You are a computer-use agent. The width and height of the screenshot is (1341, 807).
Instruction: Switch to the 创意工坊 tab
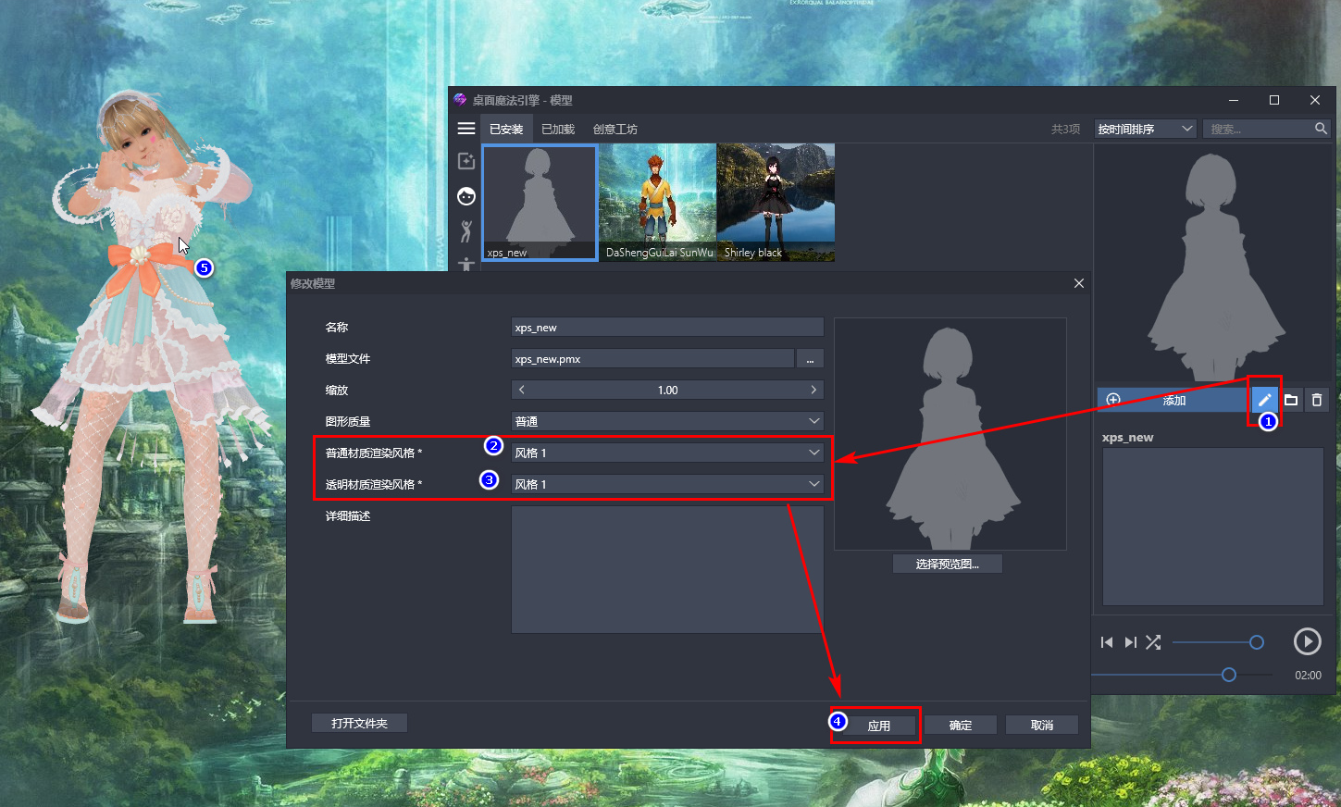coord(615,129)
